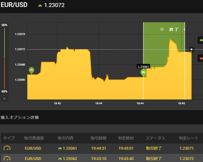Viewport: 203px width, 162px height.
Task: Click the ステータス column header
Action: point(155,138)
